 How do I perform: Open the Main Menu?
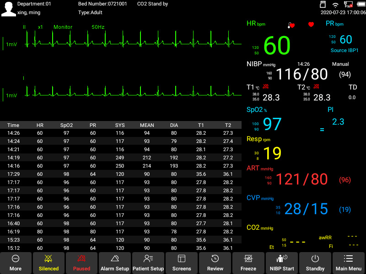click(x=349, y=263)
